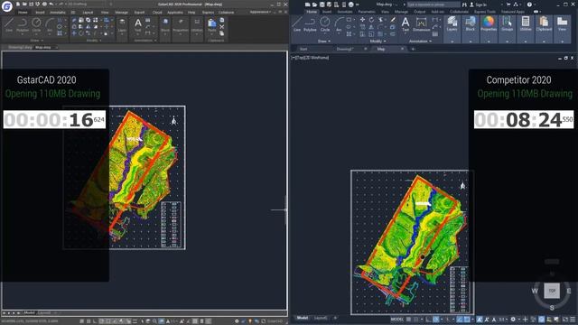Select the Arc tool in Competitor ribbon
Viewport: 578px width, 325px height.
pyautogui.click(x=339, y=24)
